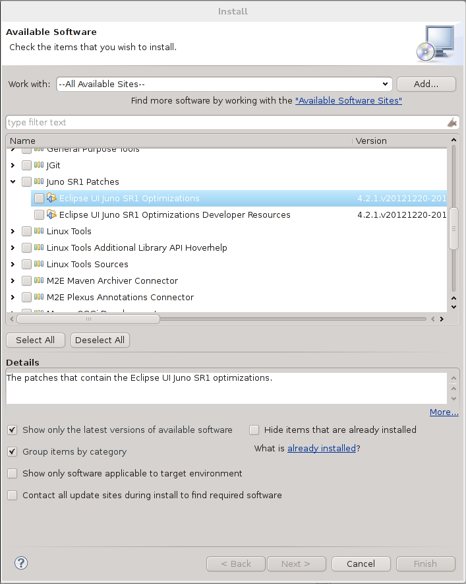The width and height of the screenshot is (466, 584).
Task: Check the Optimizations Developer Resources checkbox
Action: pos(39,215)
